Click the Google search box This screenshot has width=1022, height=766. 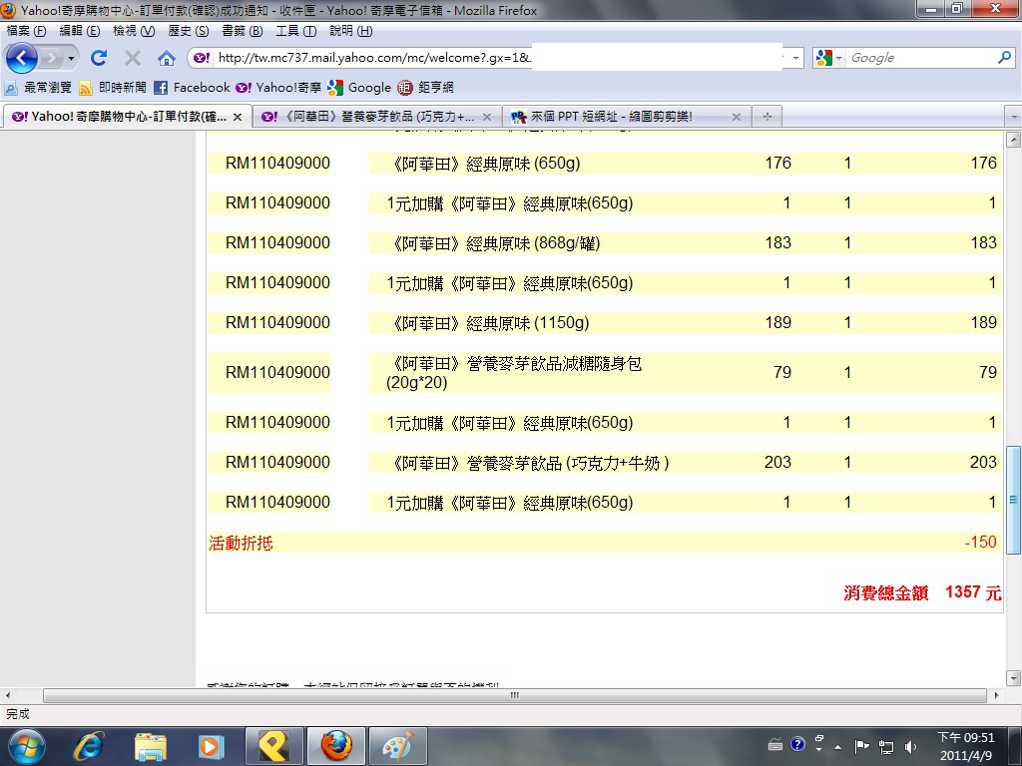(x=920, y=58)
